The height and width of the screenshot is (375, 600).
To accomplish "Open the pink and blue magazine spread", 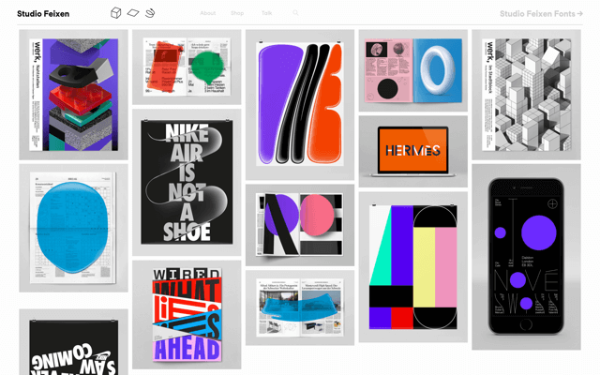I will (x=413, y=70).
